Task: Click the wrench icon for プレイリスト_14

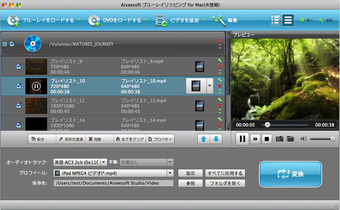Action: coord(220,119)
